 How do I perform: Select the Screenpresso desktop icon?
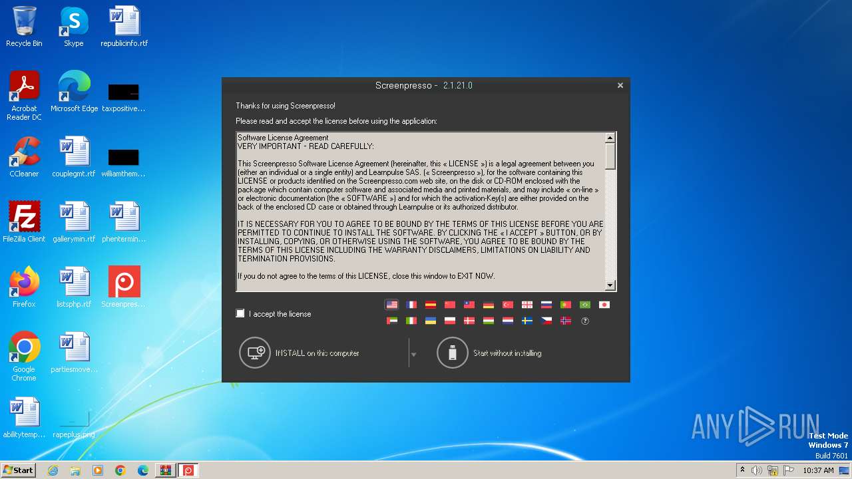[x=124, y=287]
